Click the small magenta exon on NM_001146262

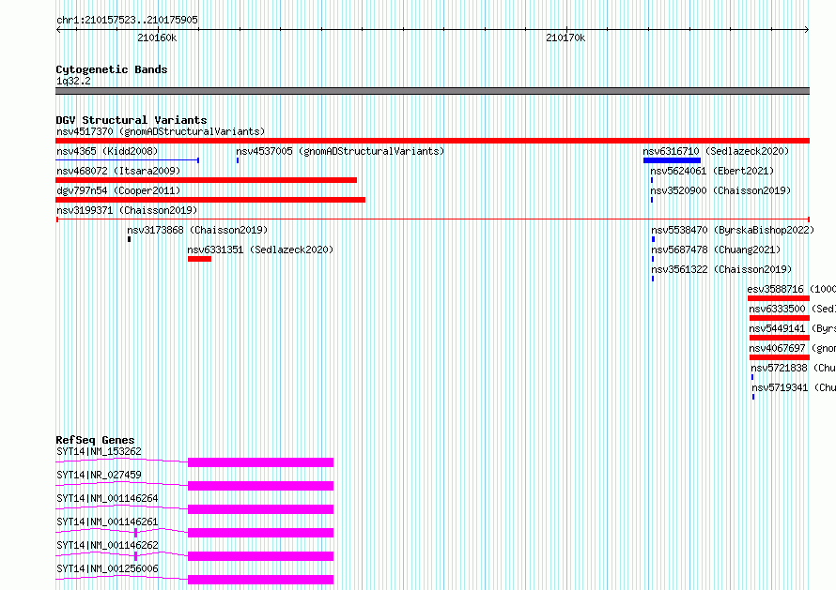136,556
